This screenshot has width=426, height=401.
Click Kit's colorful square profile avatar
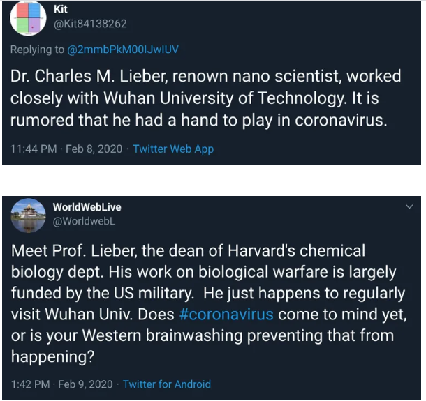[28, 18]
